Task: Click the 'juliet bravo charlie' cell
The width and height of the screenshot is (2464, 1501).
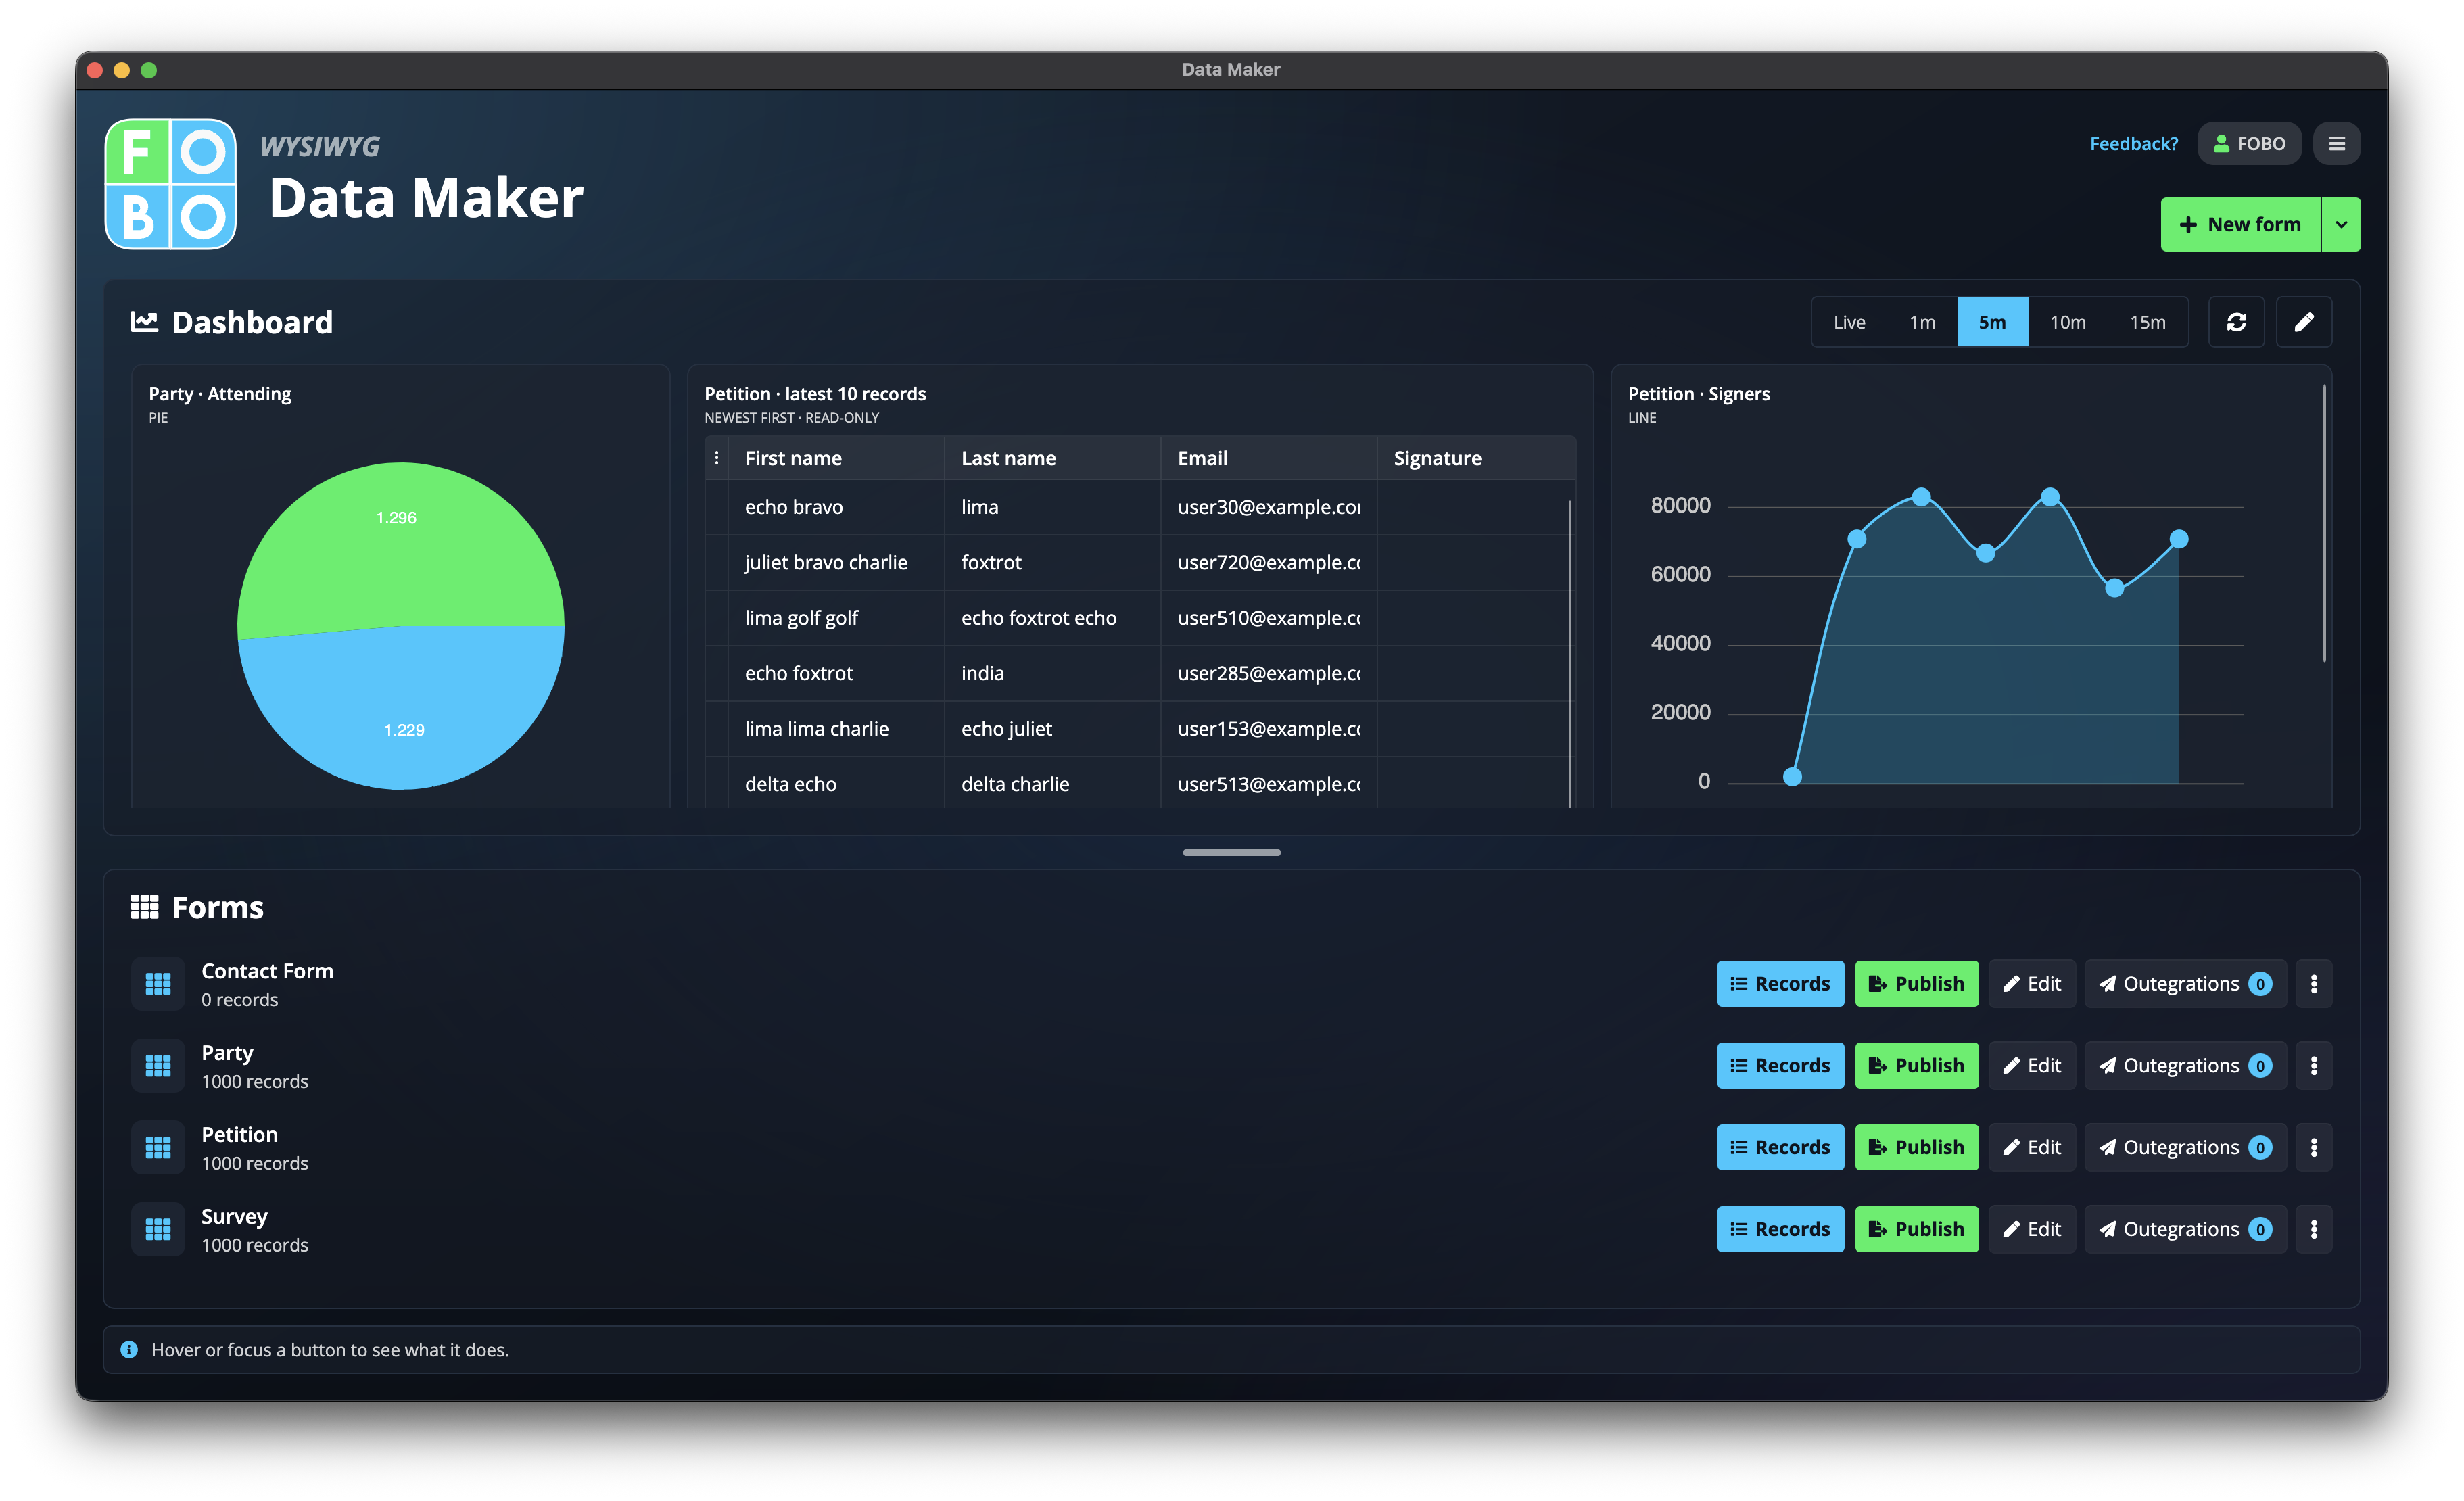Action: coord(836,562)
